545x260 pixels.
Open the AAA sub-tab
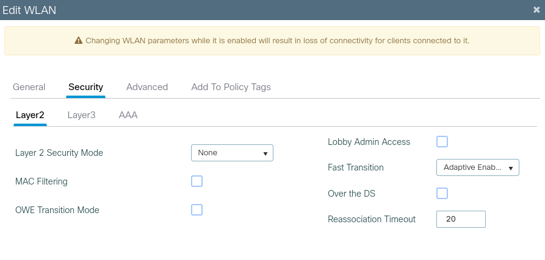128,114
